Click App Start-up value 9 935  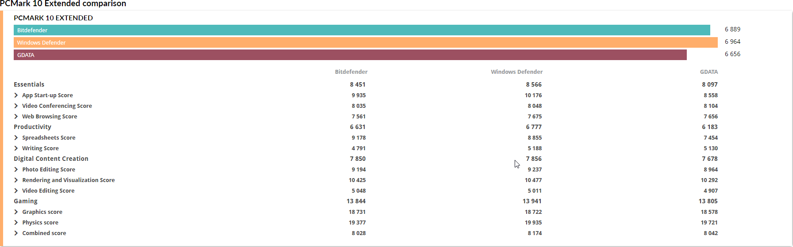359,95
